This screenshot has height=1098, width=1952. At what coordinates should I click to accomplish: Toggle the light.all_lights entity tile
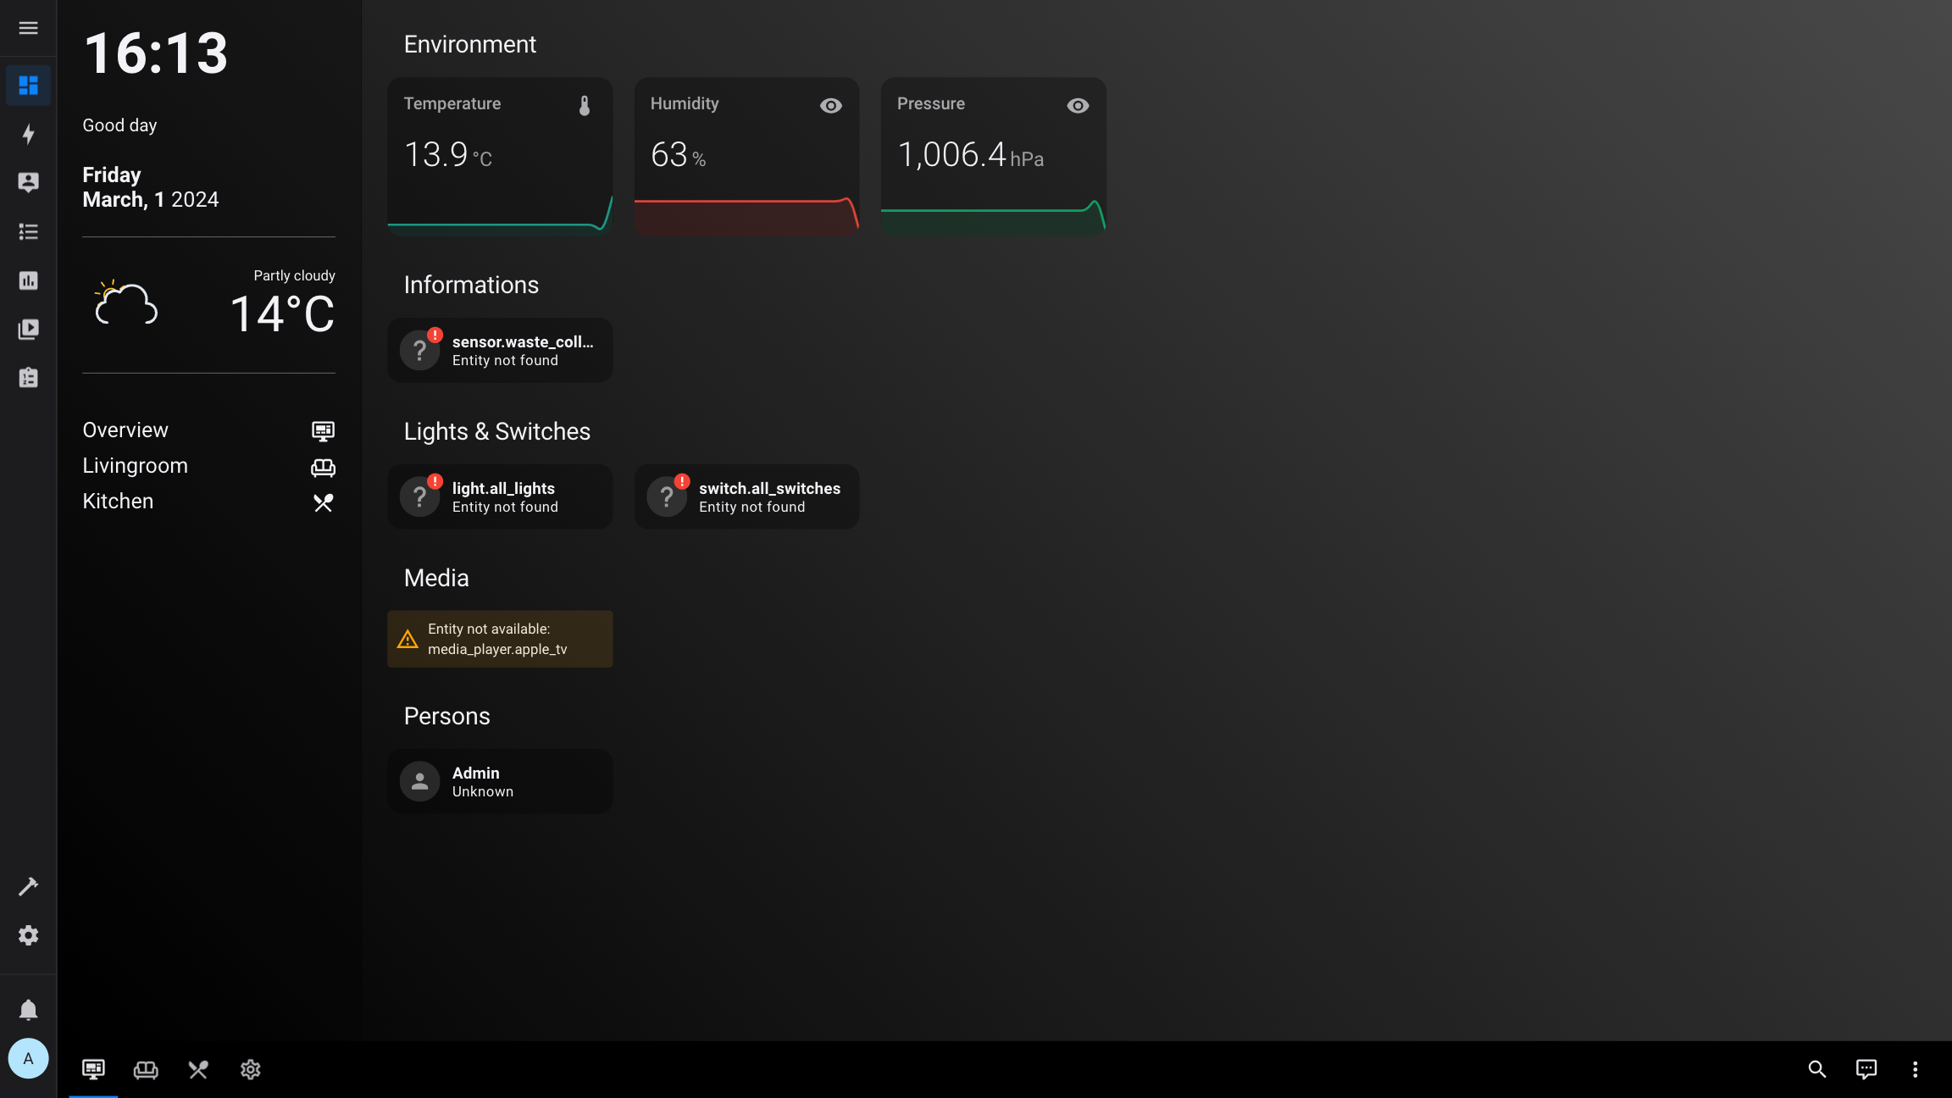[500, 496]
